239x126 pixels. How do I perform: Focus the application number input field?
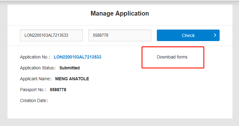pyautogui.click(x=51, y=35)
